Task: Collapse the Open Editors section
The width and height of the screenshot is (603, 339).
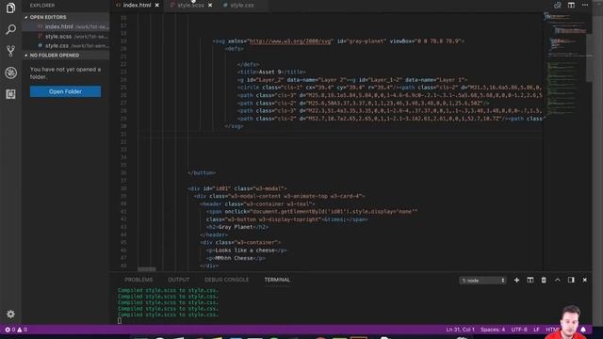Action: click(x=65, y=17)
